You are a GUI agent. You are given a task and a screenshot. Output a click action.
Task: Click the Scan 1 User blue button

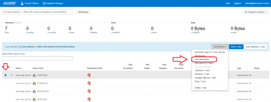point(236,47)
